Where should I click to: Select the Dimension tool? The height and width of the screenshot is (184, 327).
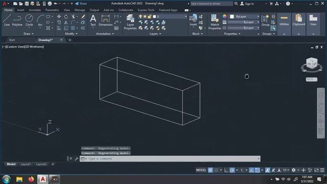coord(106,20)
